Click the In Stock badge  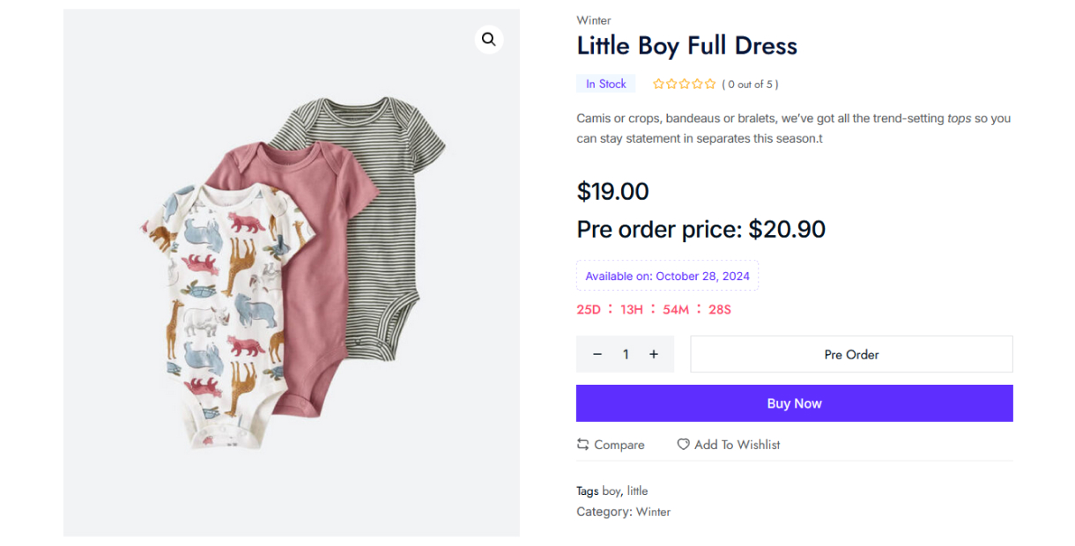coord(605,85)
